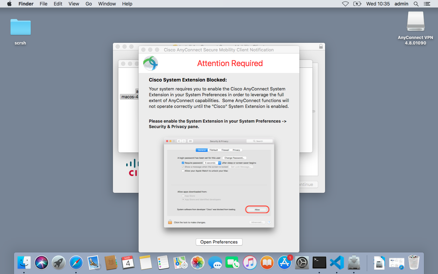Open Spotlight search
The width and height of the screenshot is (438, 274).
pyautogui.click(x=416, y=4)
